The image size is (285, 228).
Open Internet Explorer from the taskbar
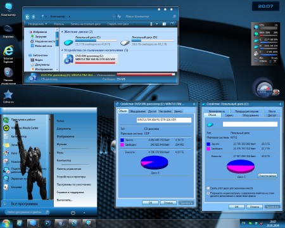click(20, 223)
